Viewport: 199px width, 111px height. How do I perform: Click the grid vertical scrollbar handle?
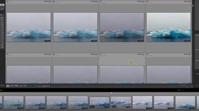click(x=193, y=6)
